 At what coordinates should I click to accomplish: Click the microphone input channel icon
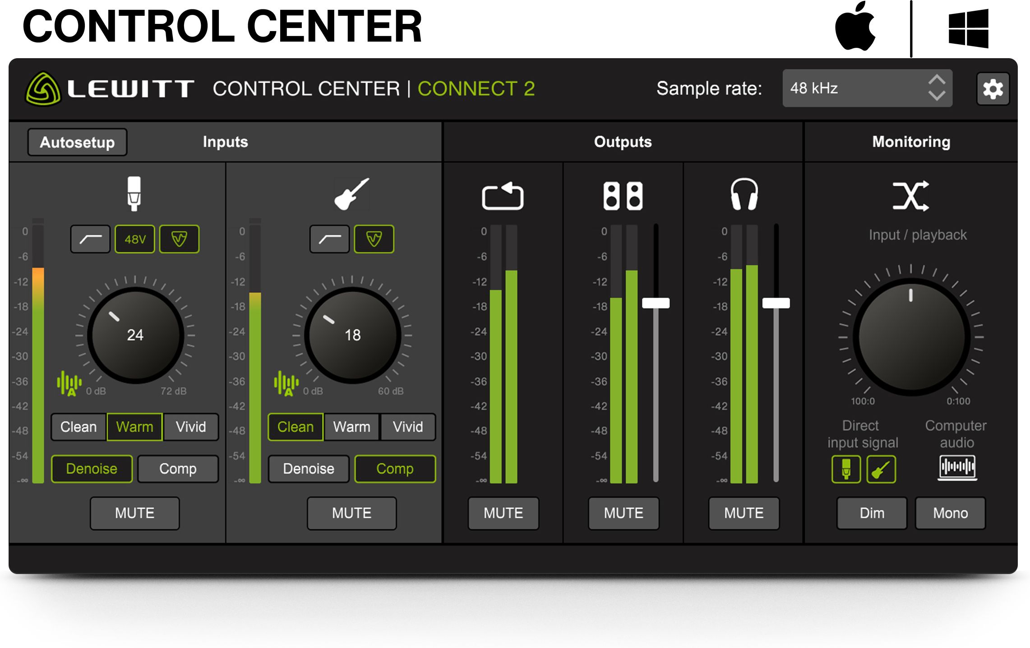[x=134, y=193]
